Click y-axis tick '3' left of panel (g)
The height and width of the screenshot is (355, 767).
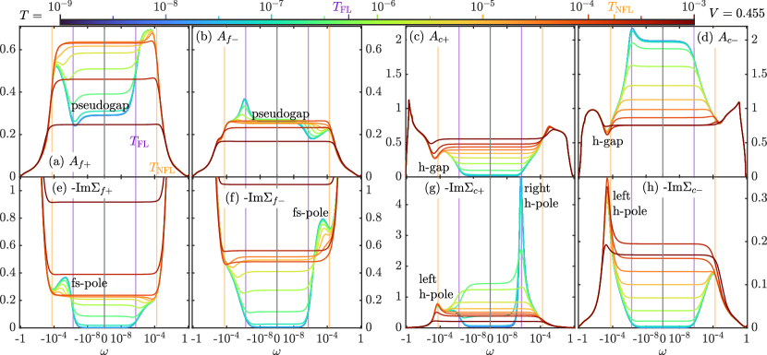(397, 235)
